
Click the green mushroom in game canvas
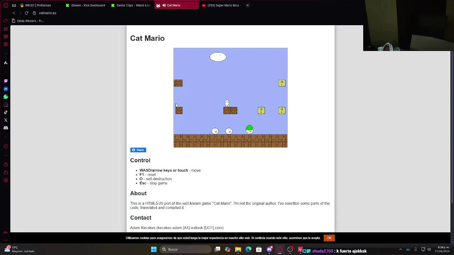(x=249, y=129)
